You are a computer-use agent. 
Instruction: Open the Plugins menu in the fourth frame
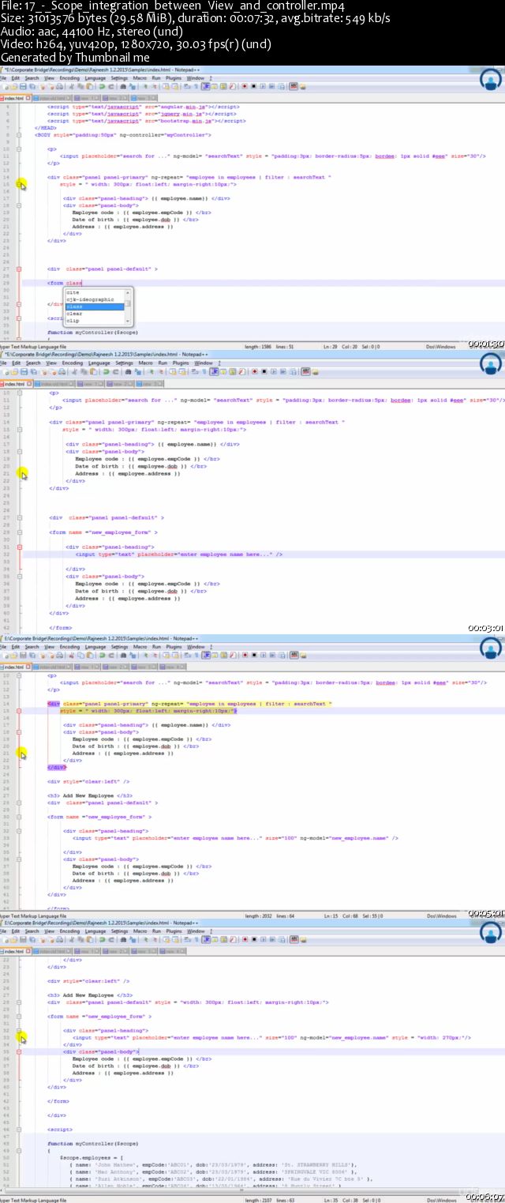[174, 931]
